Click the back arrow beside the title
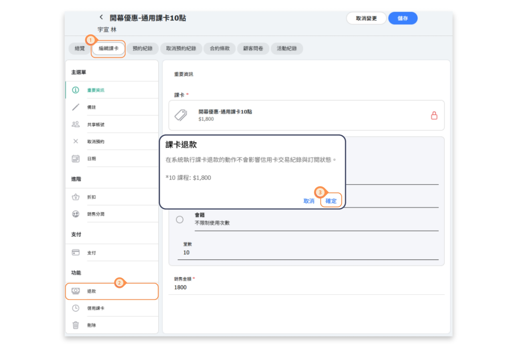The height and width of the screenshot is (344, 517). [101, 17]
